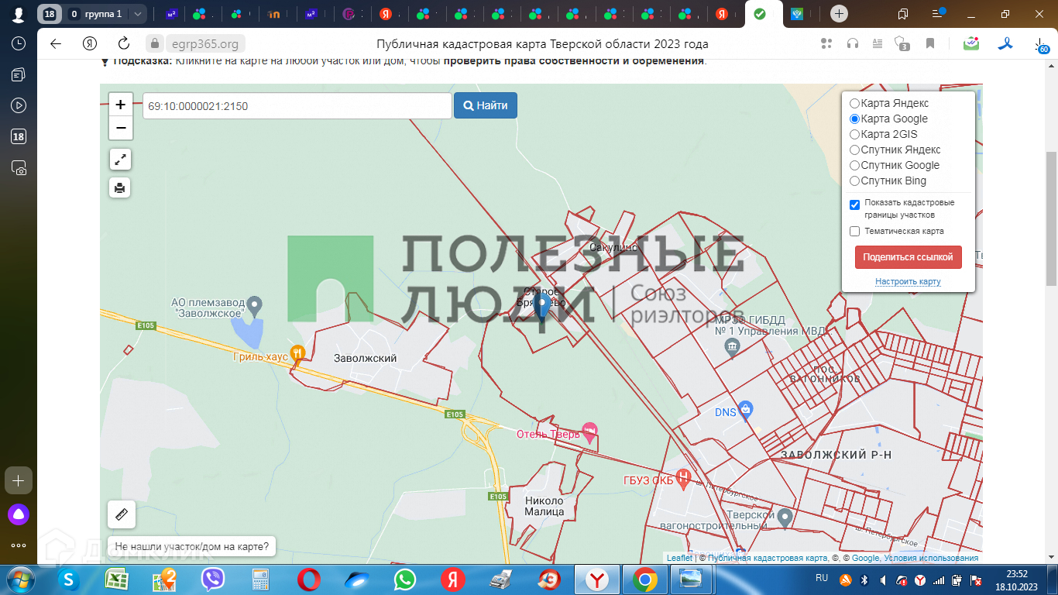Click the ГБУЗ ОКБ hospital marker

pos(683,478)
